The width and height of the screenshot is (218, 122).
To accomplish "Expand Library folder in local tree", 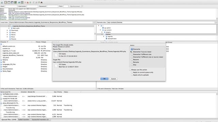I will [7, 33].
